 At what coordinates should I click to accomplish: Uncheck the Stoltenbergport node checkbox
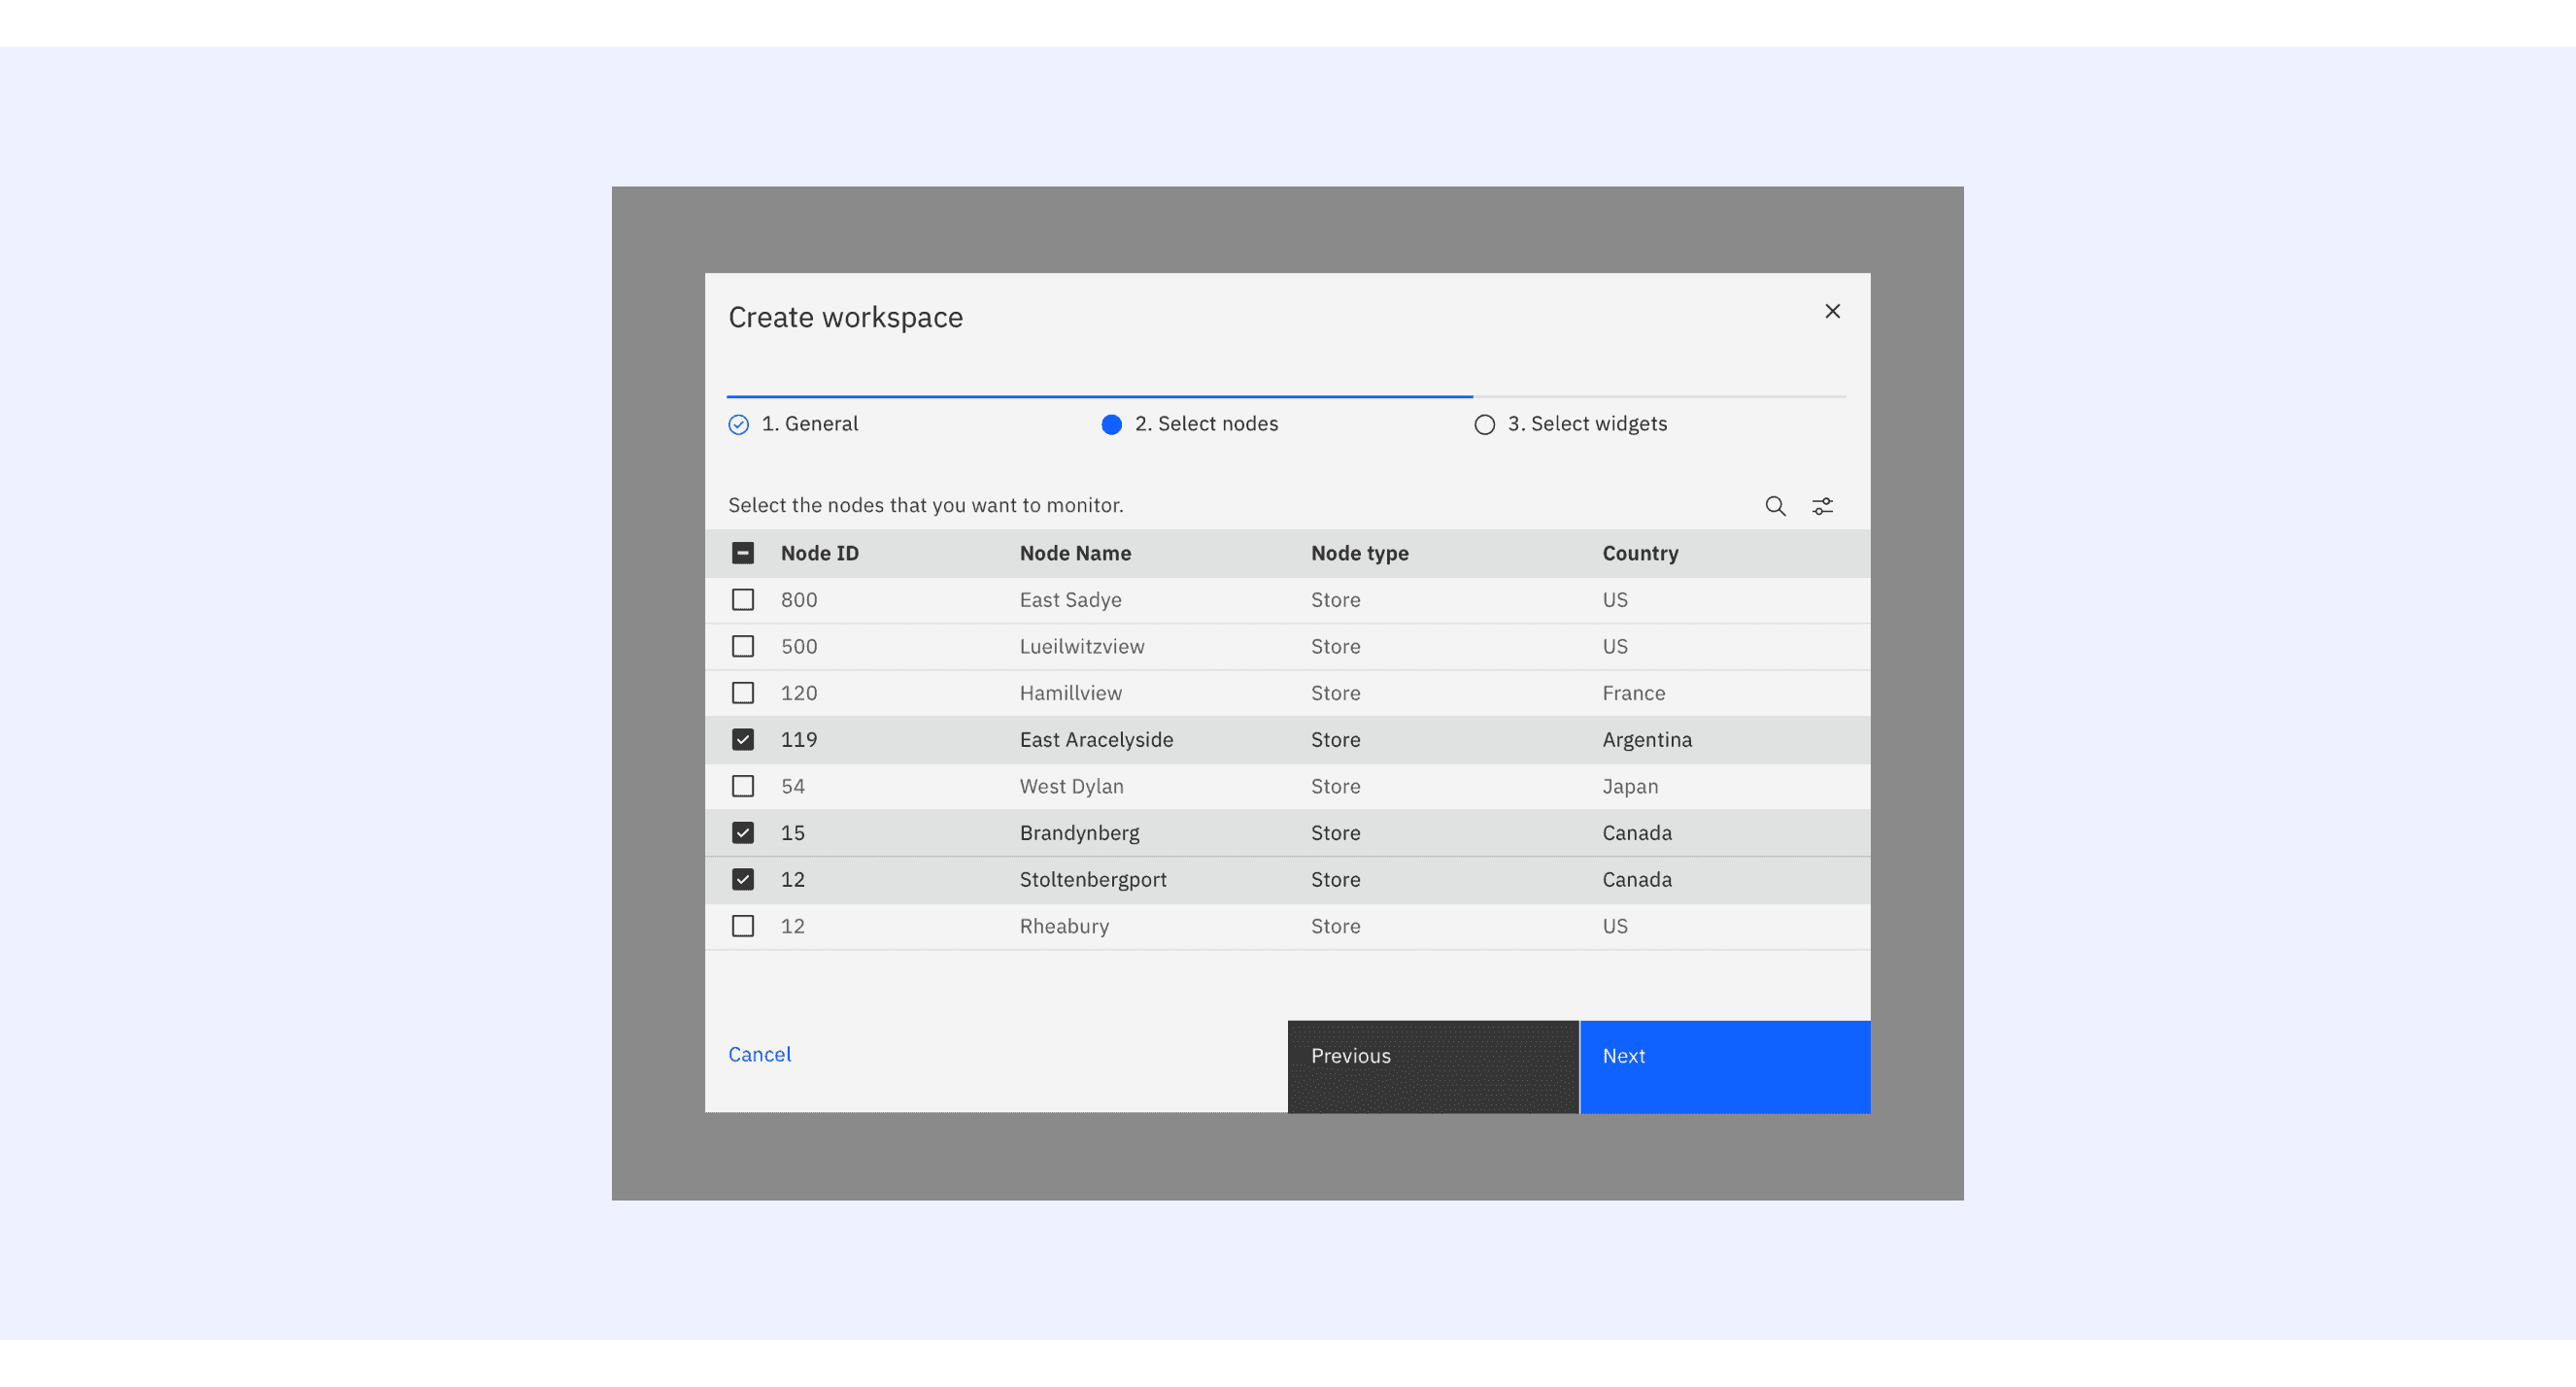click(x=742, y=880)
